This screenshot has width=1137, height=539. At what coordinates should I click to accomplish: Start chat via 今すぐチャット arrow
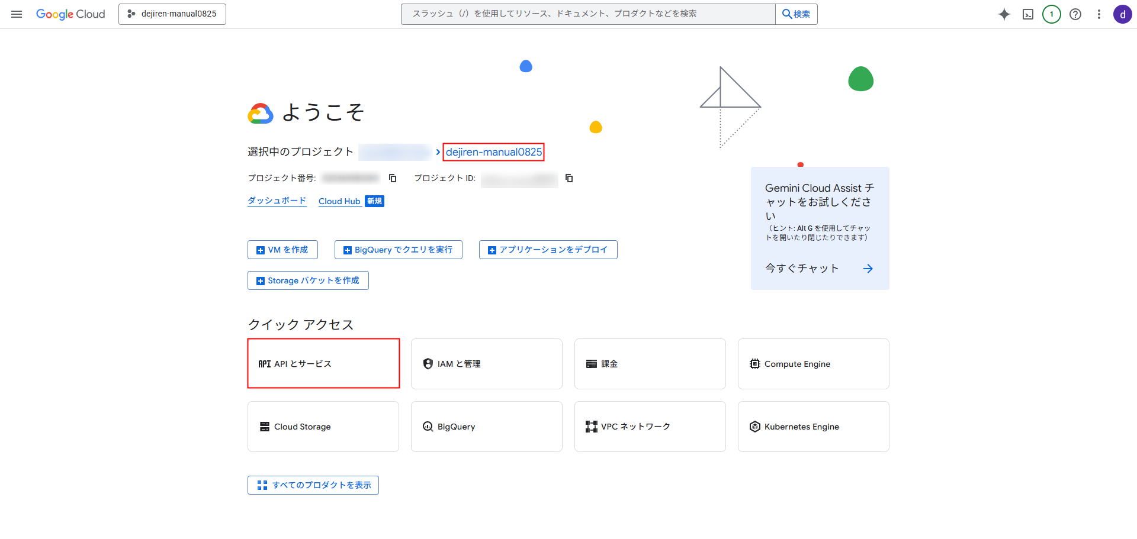click(x=868, y=269)
